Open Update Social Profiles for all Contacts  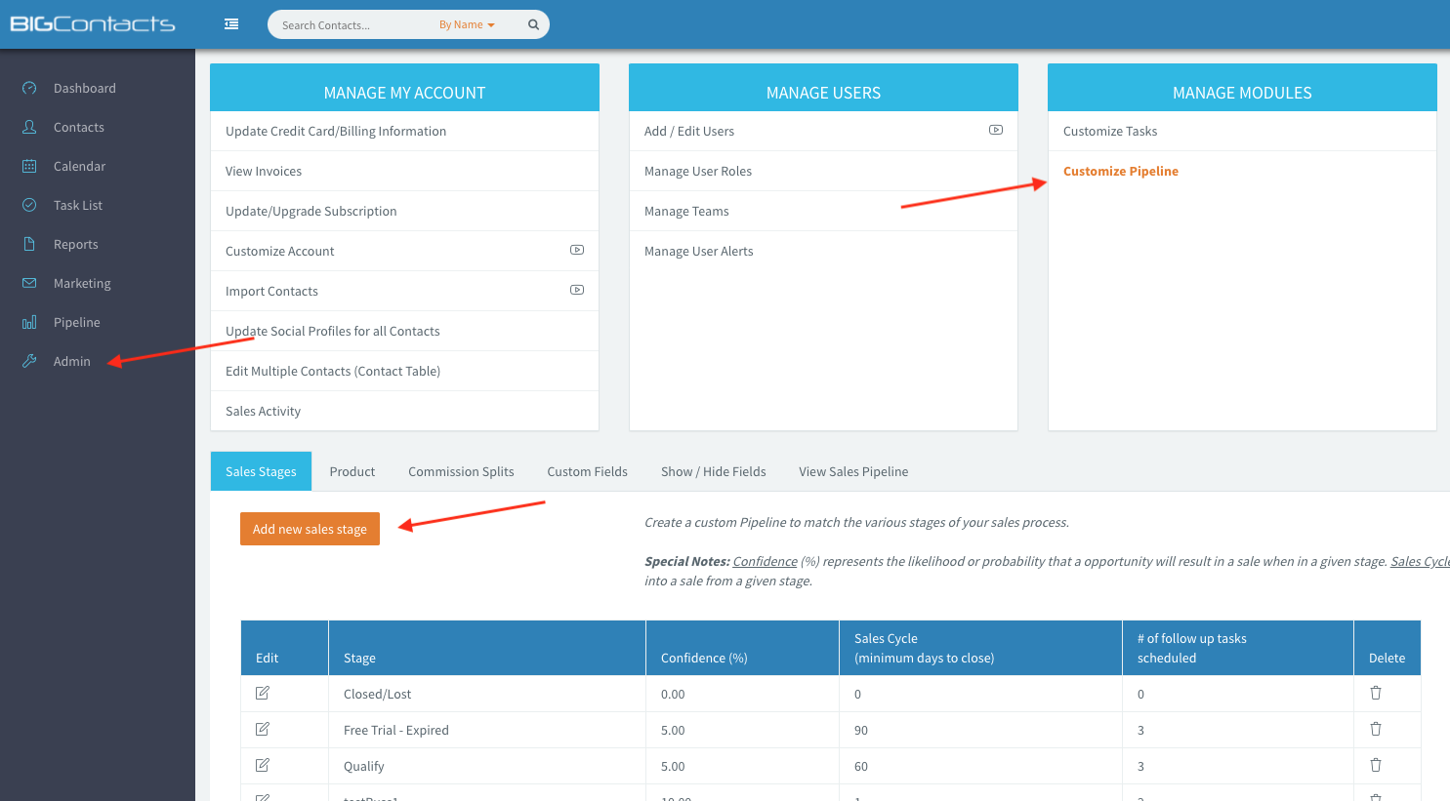pyautogui.click(x=333, y=331)
